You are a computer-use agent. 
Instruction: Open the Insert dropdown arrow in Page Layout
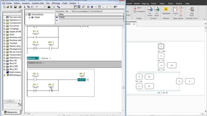tap(175, 15)
